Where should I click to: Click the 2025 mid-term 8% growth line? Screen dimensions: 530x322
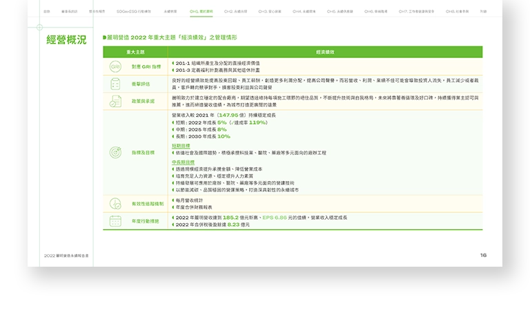click(x=199, y=129)
